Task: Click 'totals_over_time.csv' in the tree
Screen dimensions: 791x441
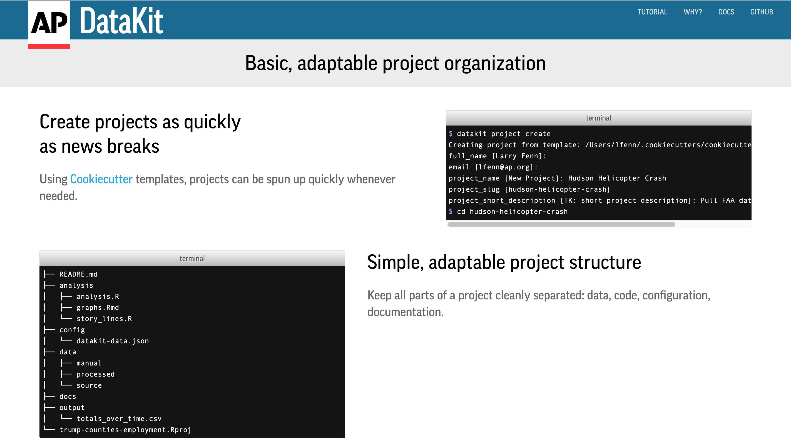Action: click(x=119, y=418)
